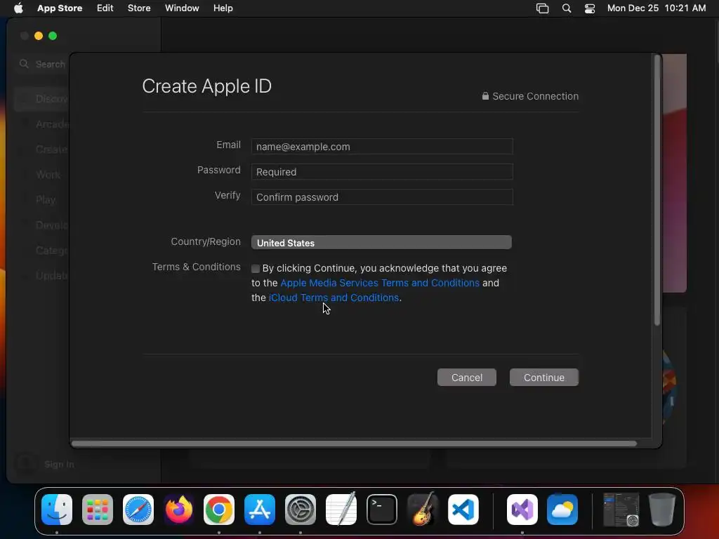This screenshot has height=539, width=719.
Task: Agree to Terms & Conditions checkbox
Action: [x=256, y=269]
